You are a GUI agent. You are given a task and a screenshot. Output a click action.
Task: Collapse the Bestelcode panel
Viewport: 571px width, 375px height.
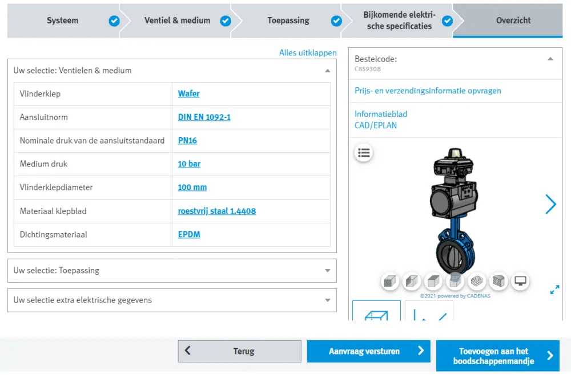(x=550, y=58)
